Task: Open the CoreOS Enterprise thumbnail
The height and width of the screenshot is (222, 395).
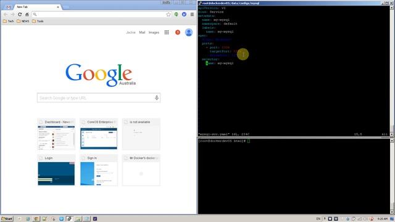Action: pyautogui.click(x=99, y=134)
